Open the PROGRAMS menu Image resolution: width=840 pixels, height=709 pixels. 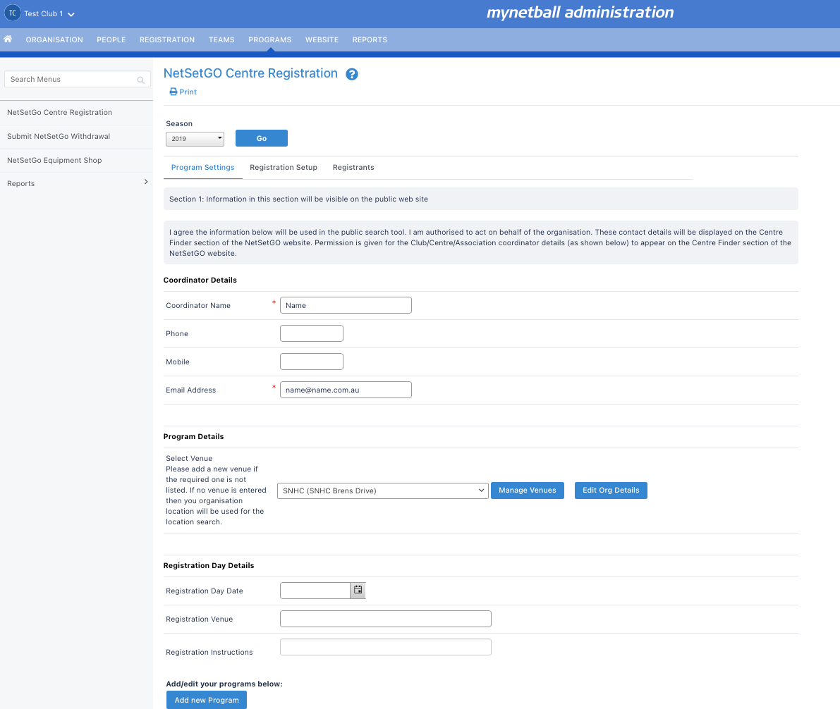tap(270, 39)
